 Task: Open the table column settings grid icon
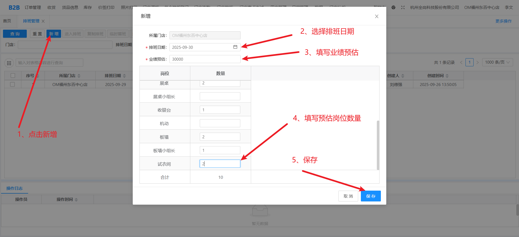pyautogui.click(x=9, y=63)
